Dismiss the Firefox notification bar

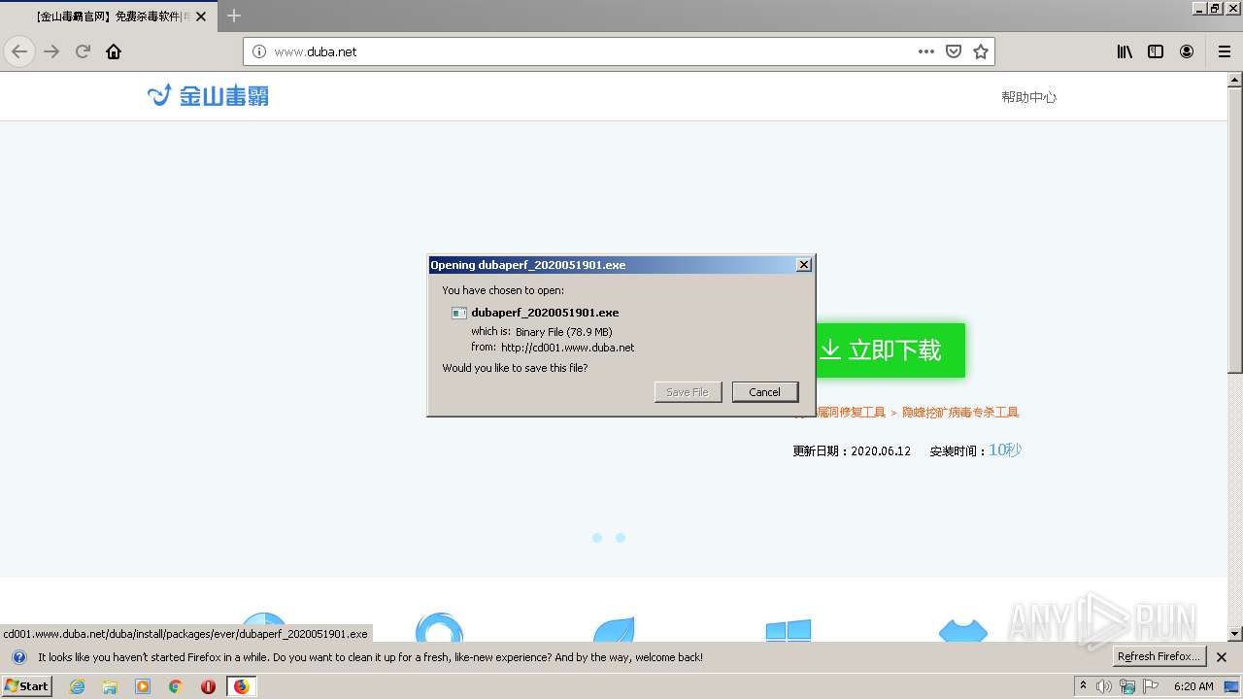pos(1223,657)
